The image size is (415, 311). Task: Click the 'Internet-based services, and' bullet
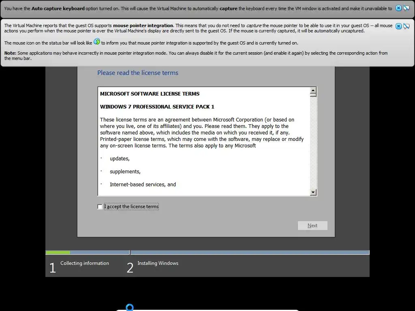pyautogui.click(x=143, y=185)
